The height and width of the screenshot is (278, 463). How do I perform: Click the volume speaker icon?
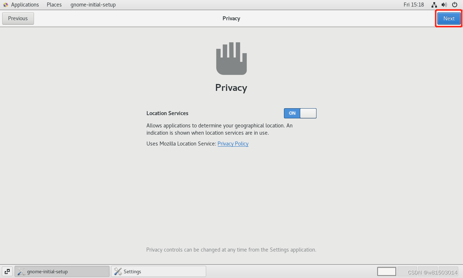(x=444, y=5)
